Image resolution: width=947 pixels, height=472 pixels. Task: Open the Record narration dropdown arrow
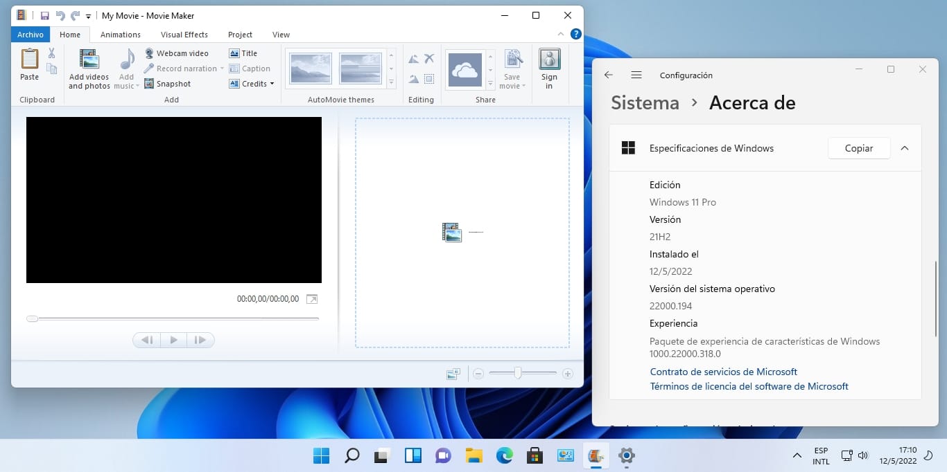tap(222, 69)
